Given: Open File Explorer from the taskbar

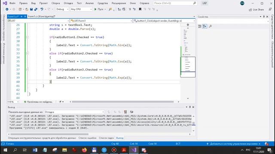Looking at the screenshot, I should click(64, 150).
